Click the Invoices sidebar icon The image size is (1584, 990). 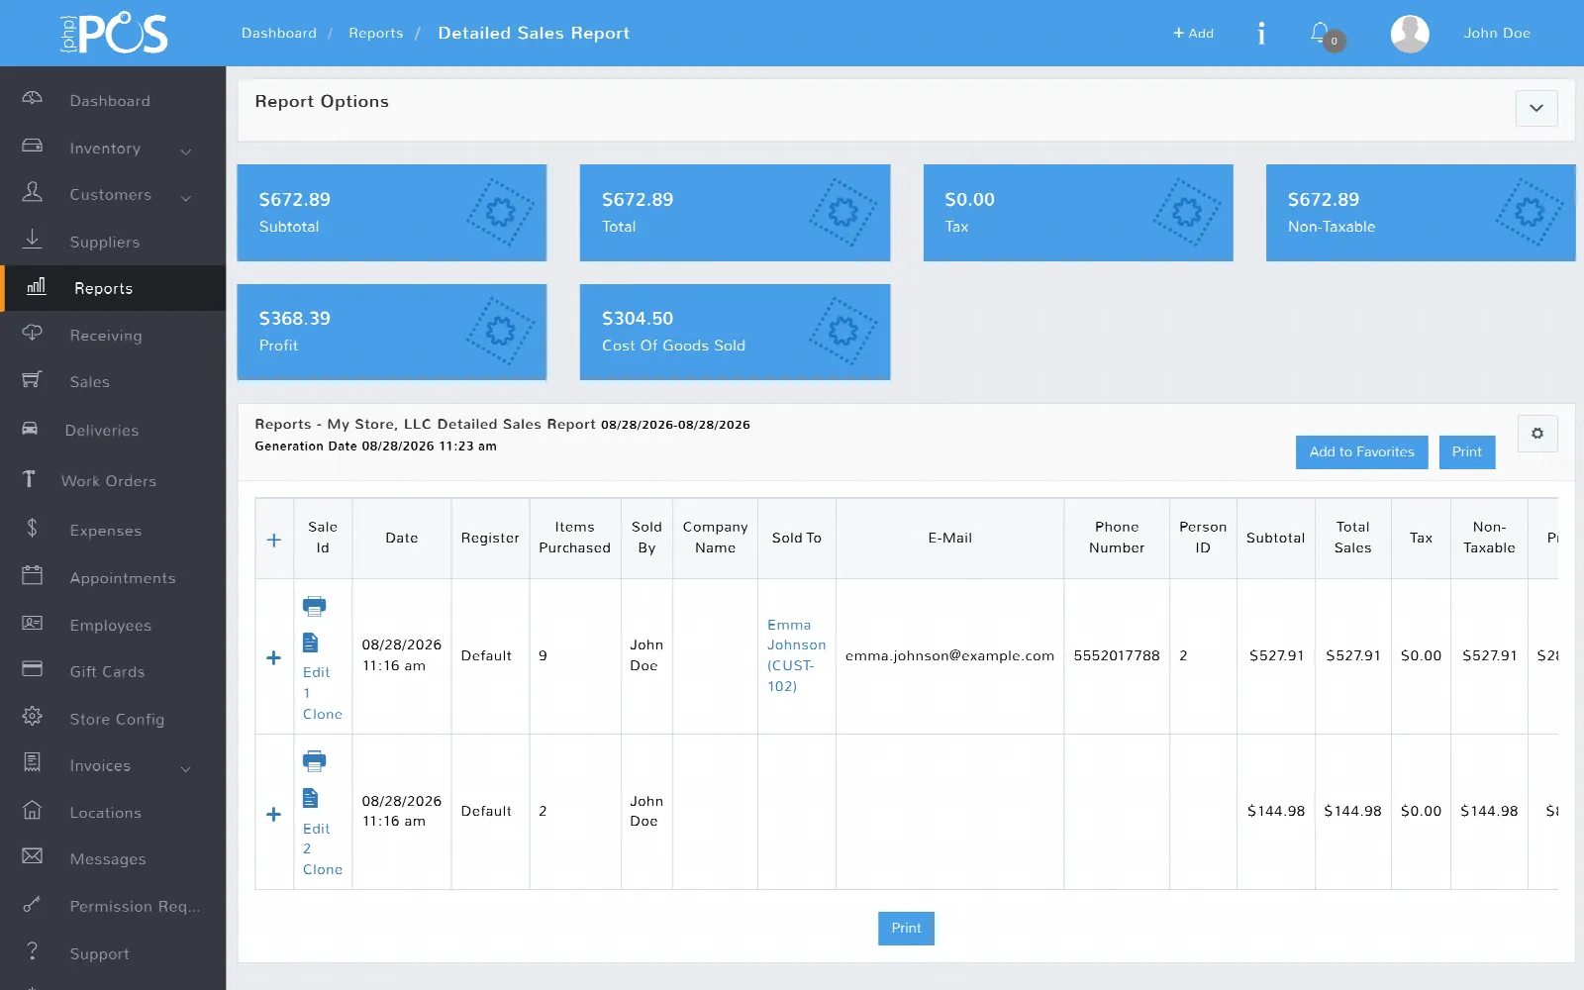[x=33, y=762]
